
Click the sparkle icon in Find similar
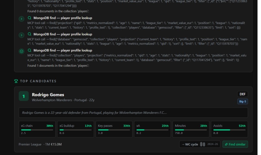226,144
